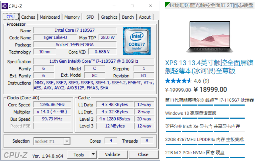
Task: Minimize the CPU-Z window
Action: (114, 6)
